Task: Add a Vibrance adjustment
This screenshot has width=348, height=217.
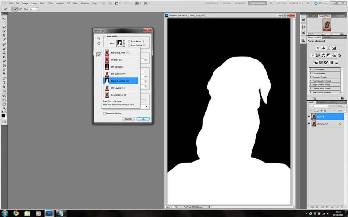Action: [313, 55]
